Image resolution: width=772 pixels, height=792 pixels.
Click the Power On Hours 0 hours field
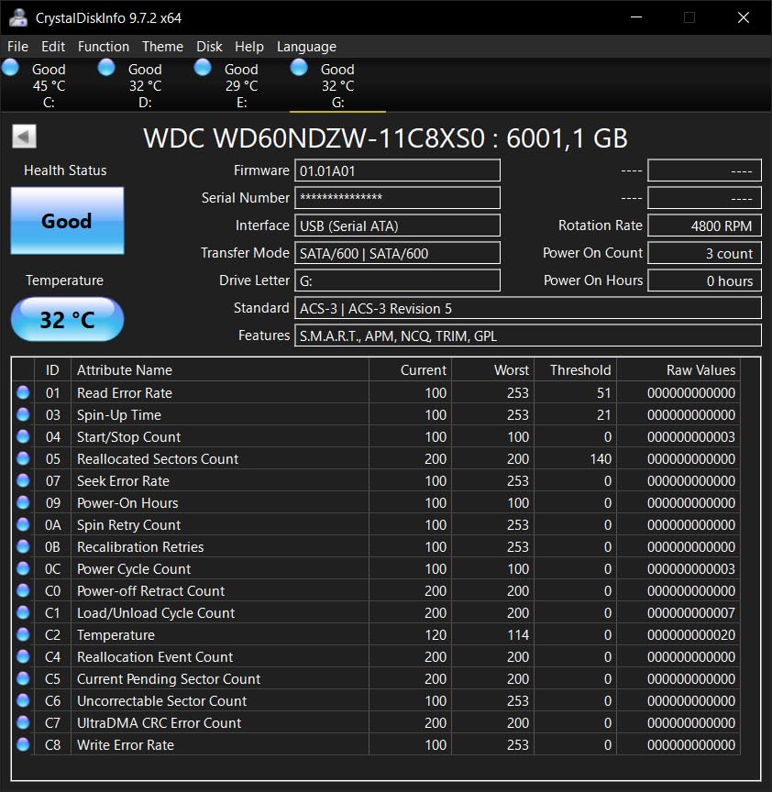(x=704, y=280)
